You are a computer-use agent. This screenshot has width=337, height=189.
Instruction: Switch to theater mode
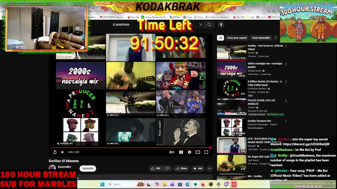click(x=198, y=152)
